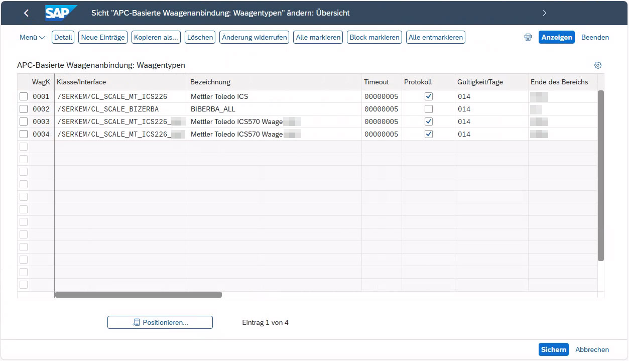Toggle Protokoll checkbox for BIBERBA_ALL
The width and height of the screenshot is (629, 361).
(428, 109)
